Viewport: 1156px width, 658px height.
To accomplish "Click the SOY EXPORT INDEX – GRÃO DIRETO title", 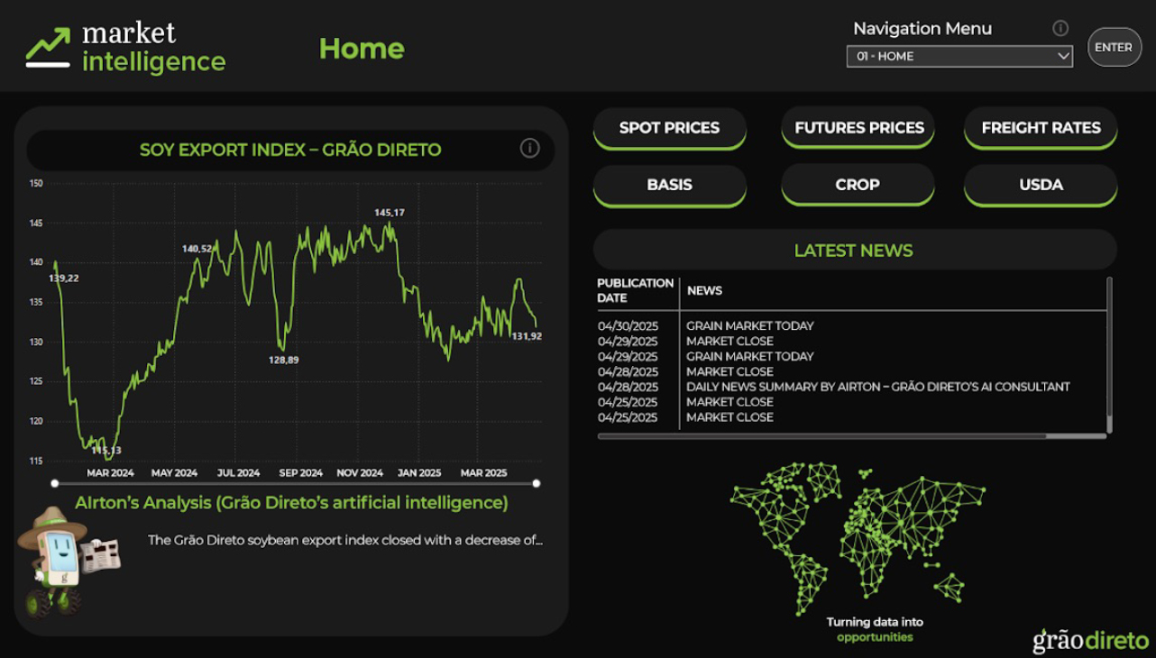I will pyautogui.click(x=290, y=150).
